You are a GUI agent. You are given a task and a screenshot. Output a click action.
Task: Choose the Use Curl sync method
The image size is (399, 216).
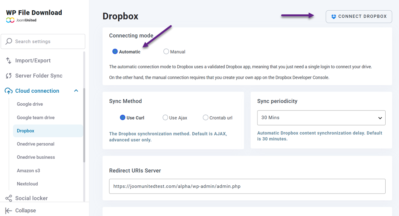(x=123, y=117)
